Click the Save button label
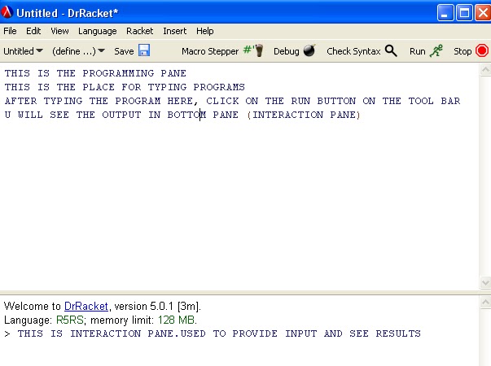The image size is (491, 366). [x=124, y=51]
